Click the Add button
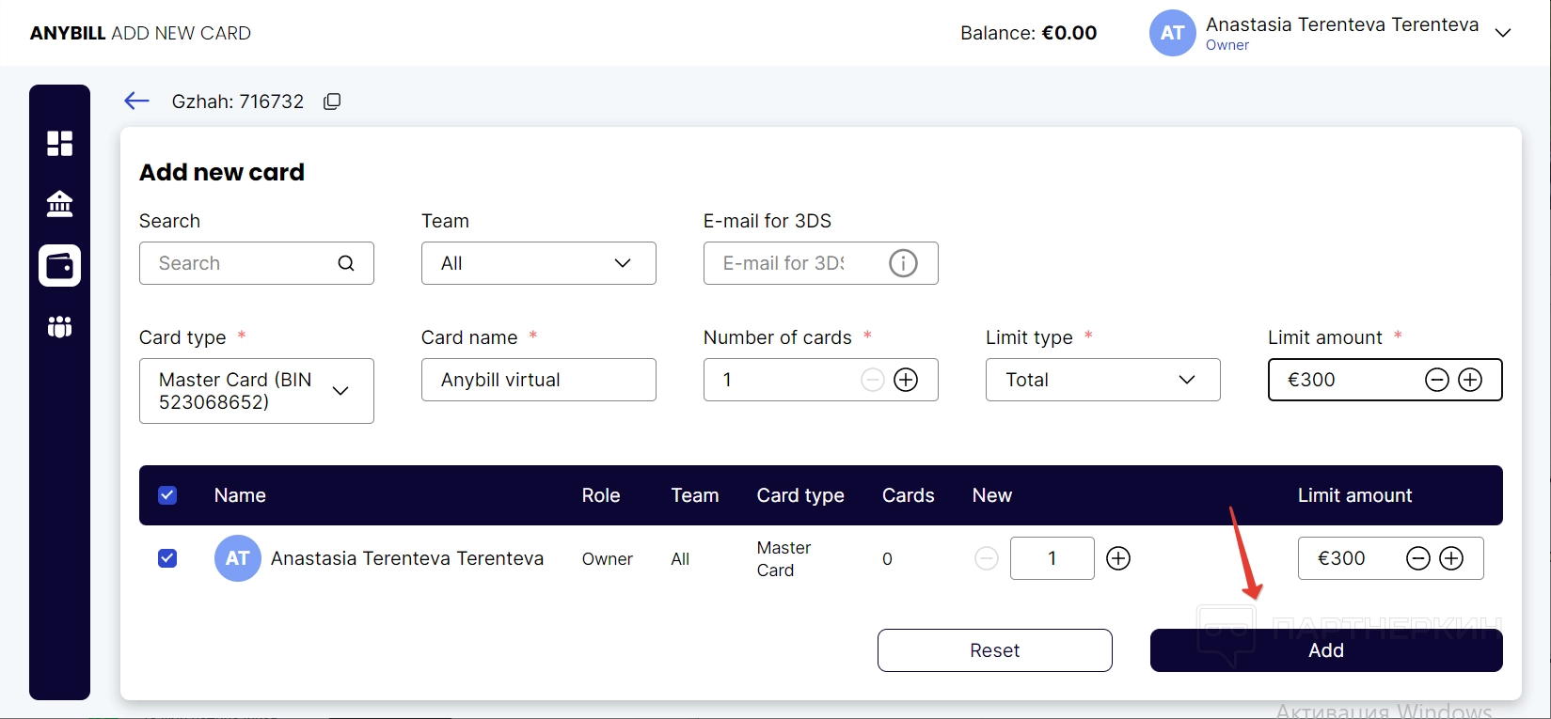Screen dimensions: 1551x719 (x=1325, y=650)
